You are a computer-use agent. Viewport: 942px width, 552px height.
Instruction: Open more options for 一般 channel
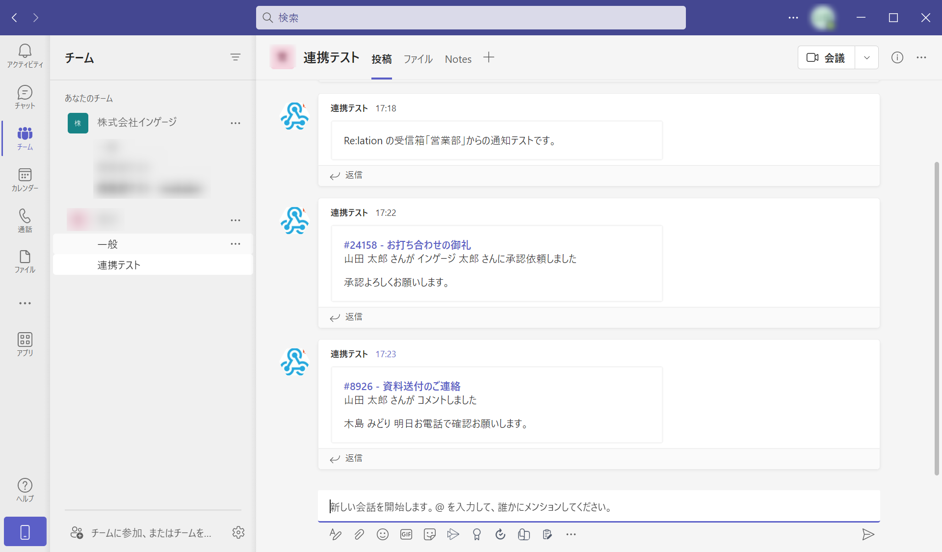[x=235, y=244]
